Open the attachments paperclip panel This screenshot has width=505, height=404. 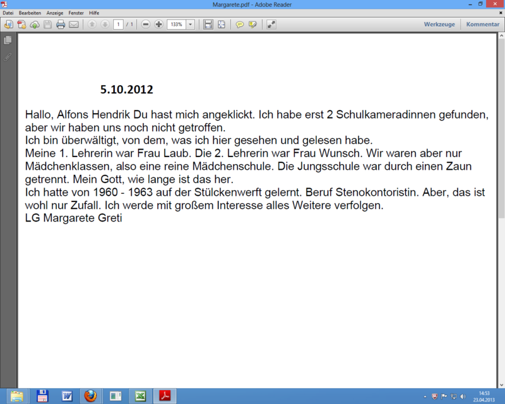(x=8, y=57)
